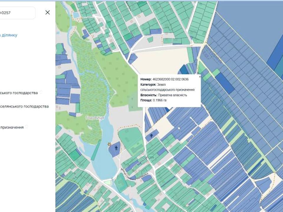Close the search sidebar with the X
This screenshot has width=283, height=212.
[47, 12]
